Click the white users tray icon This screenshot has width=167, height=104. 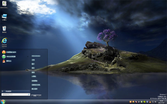[139, 102]
